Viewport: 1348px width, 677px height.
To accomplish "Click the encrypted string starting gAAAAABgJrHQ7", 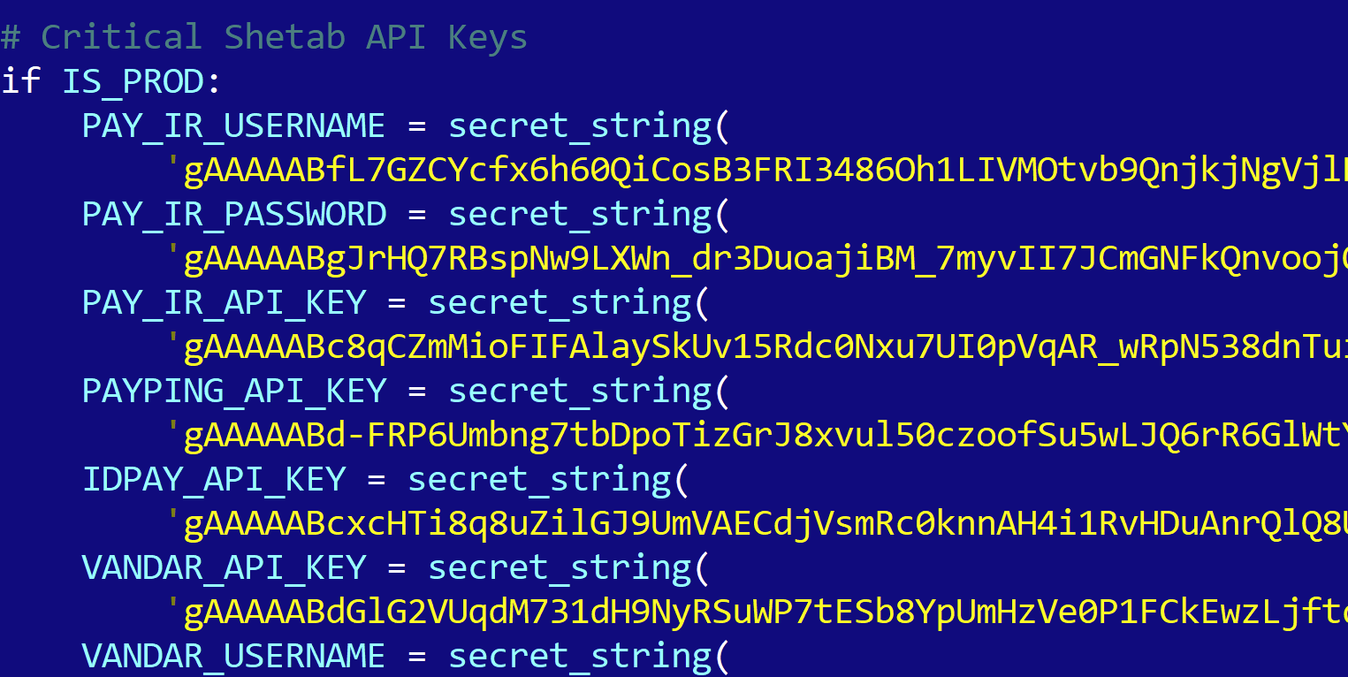I will (x=758, y=258).
